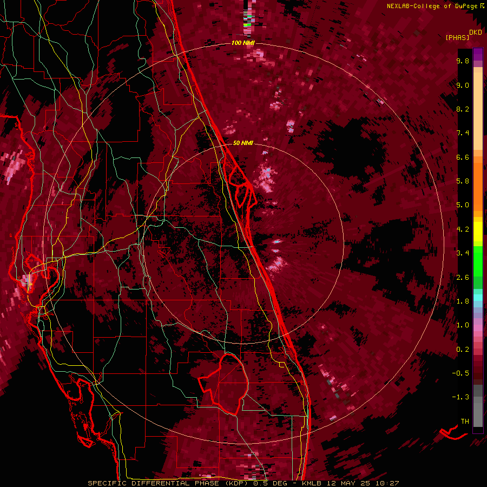Select the 0.2 scale value
The image size is (487, 487).
463,350
